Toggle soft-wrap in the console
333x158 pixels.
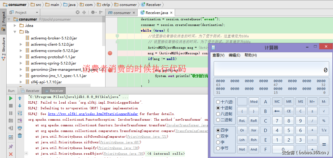20,113
